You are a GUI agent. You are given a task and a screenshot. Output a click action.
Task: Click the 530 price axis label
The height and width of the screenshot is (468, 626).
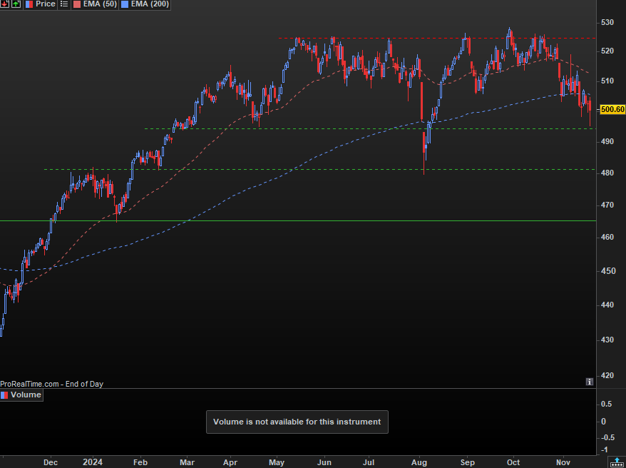tap(607, 23)
